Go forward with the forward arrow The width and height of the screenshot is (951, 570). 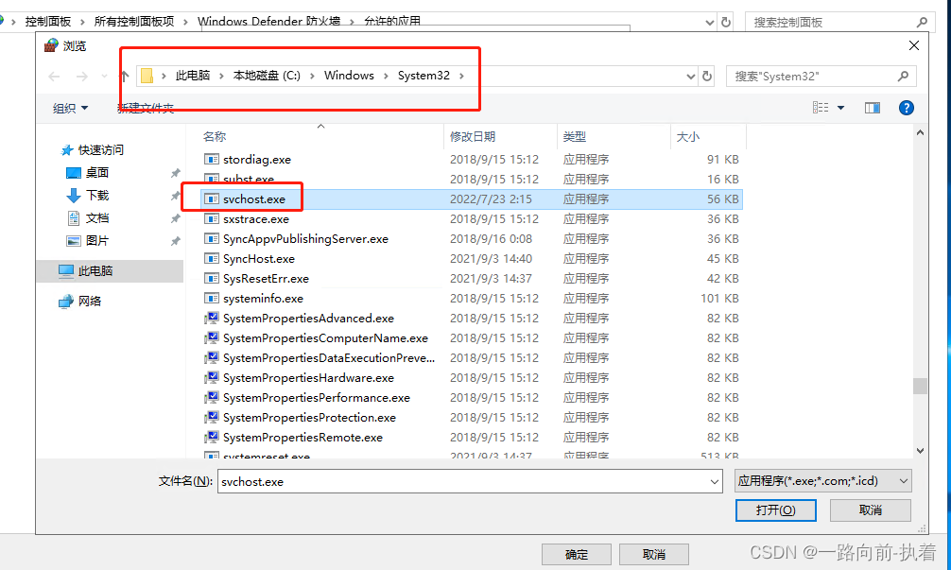tap(82, 76)
